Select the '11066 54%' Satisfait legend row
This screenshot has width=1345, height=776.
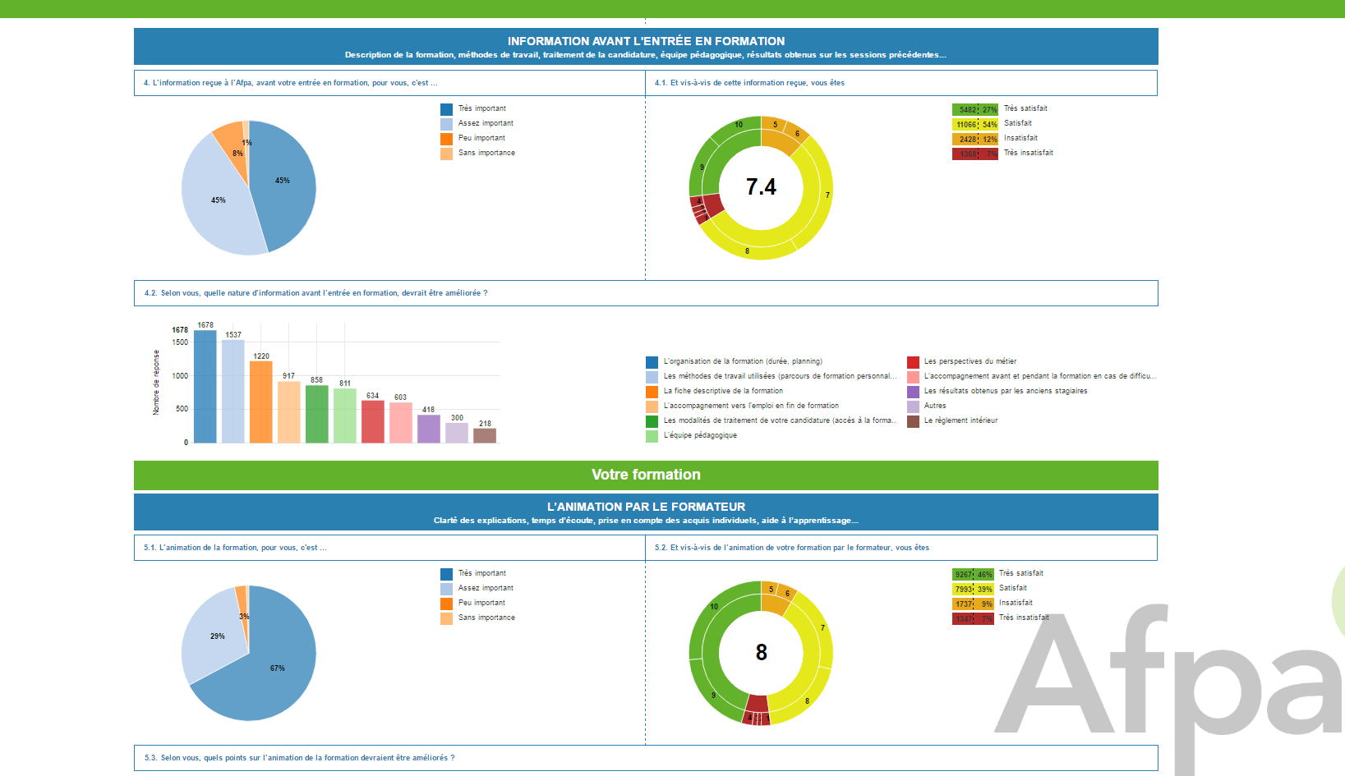coord(993,124)
